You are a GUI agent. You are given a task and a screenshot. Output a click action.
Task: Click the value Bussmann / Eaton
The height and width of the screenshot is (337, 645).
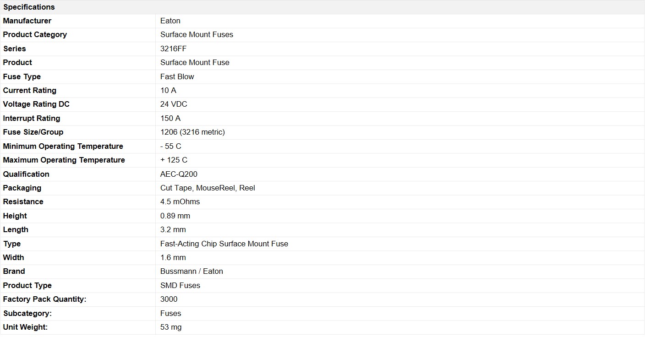(191, 271)
